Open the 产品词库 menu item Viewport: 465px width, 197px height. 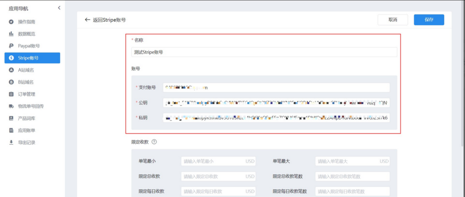[x=26, y=118]
